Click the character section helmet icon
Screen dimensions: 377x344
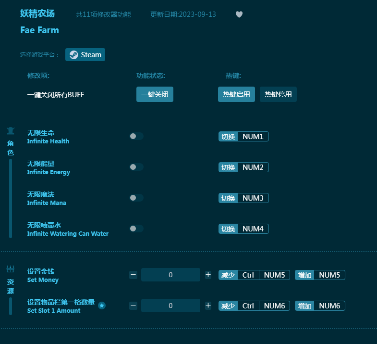tap(11, 131)
